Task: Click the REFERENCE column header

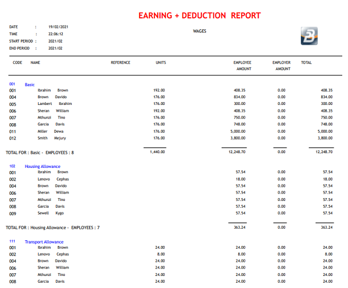Action: pos(120,62)
